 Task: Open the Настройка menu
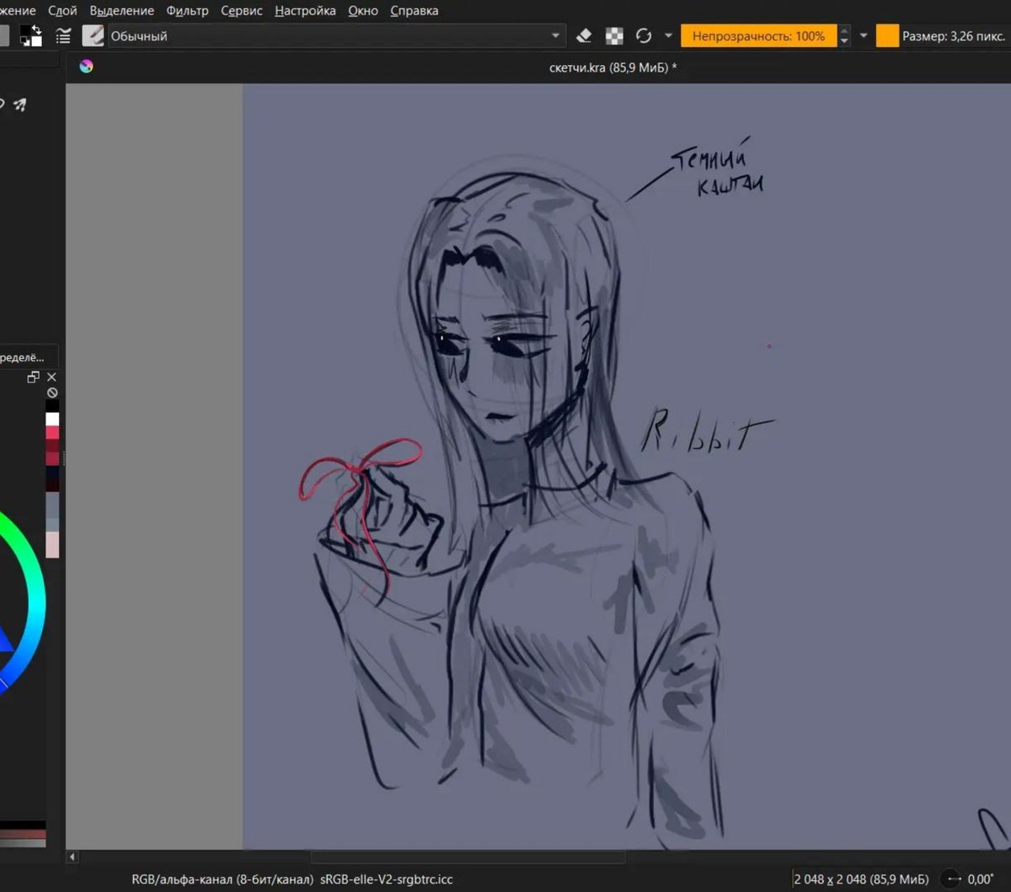(x=305, y=11)
